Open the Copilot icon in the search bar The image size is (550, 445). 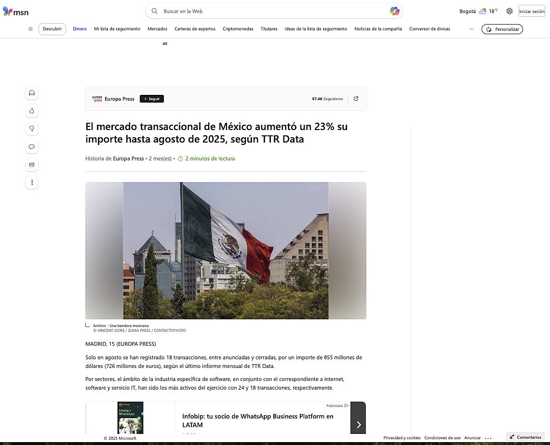pyautogui.click(x=394, y=11)
